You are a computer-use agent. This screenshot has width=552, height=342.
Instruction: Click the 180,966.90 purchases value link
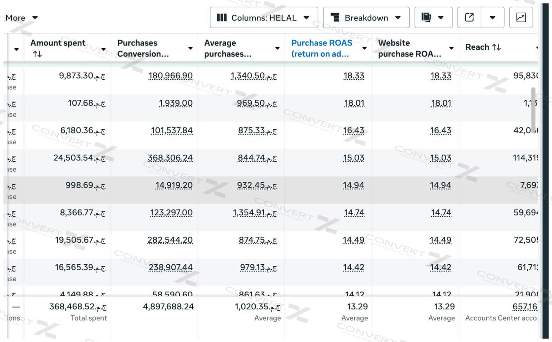click(170, 76)
